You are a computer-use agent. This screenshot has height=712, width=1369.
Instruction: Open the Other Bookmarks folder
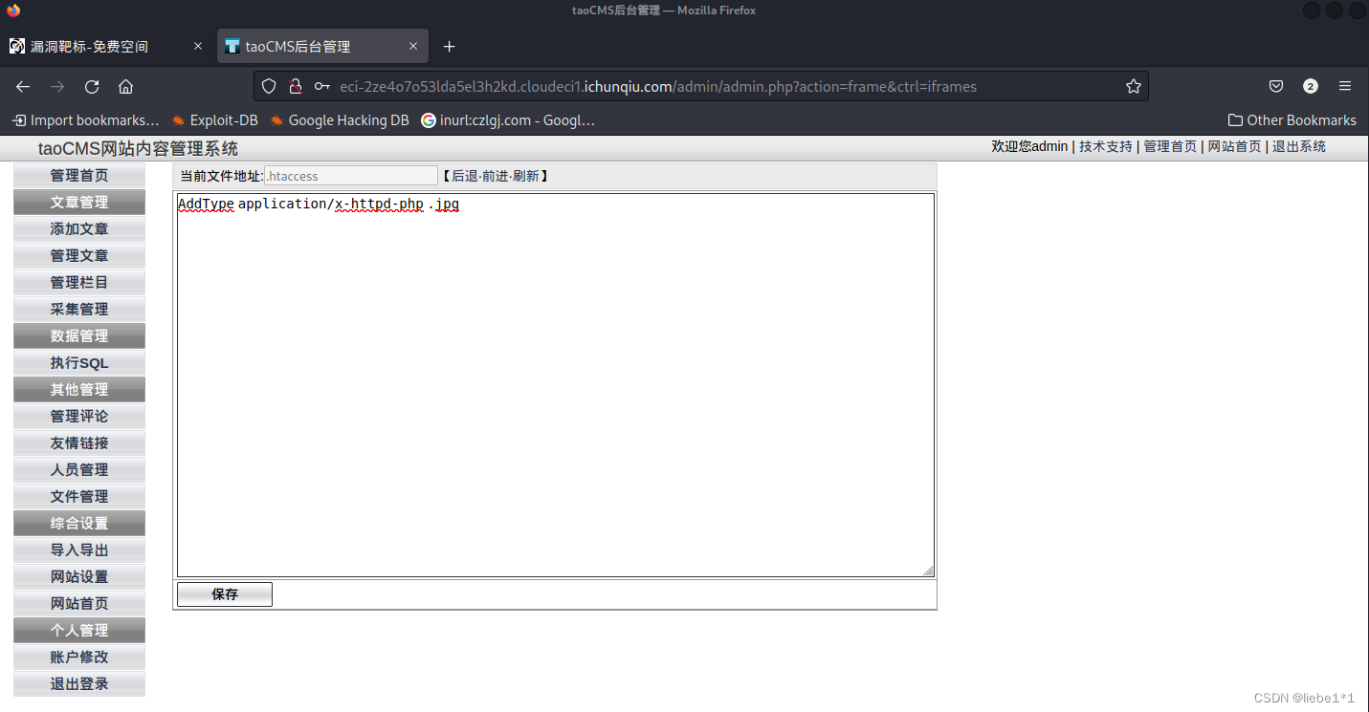(1292, 120)
